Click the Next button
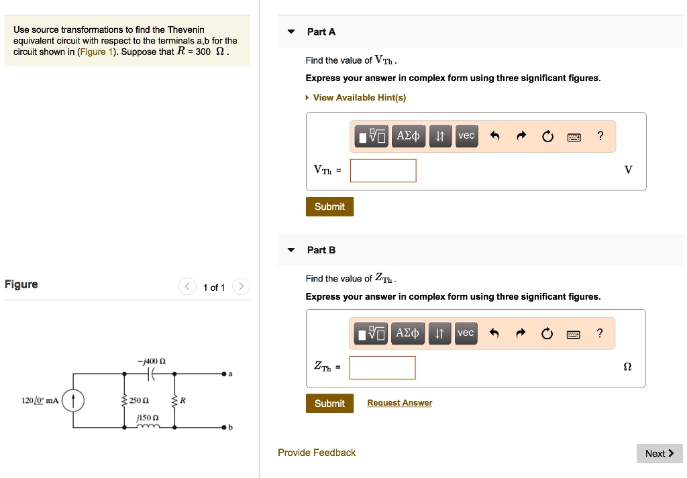The image size is (687, 478). [x=659, y=453]
